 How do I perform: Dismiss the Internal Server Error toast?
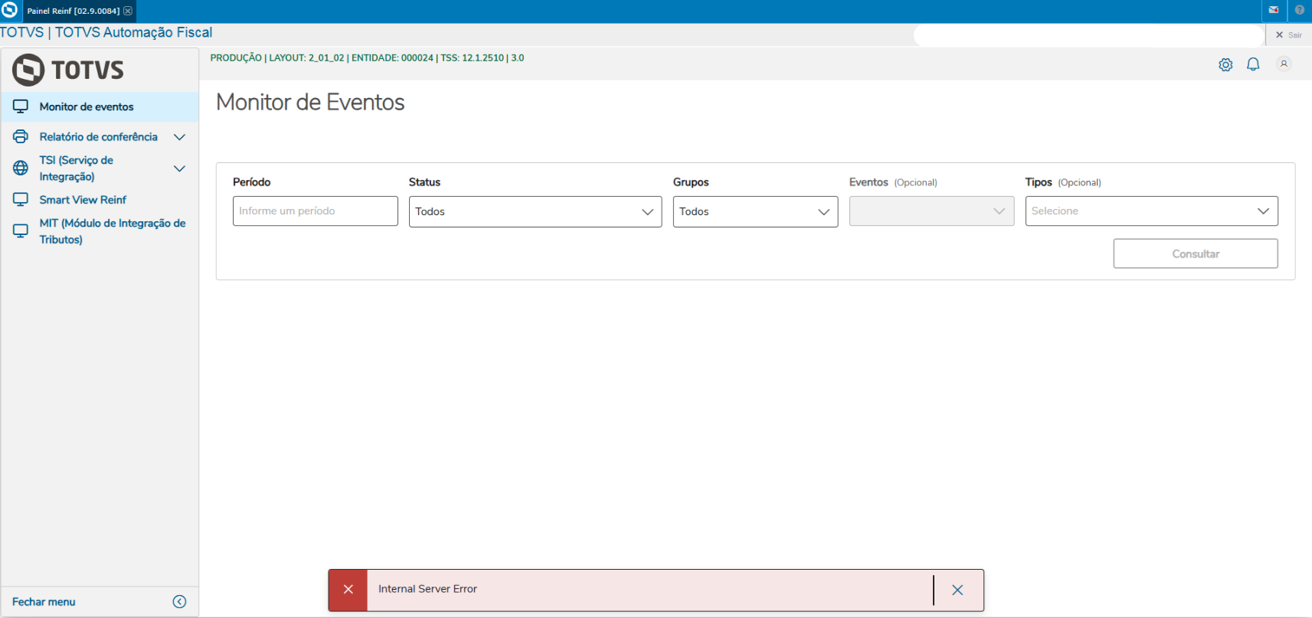[957, 590]
